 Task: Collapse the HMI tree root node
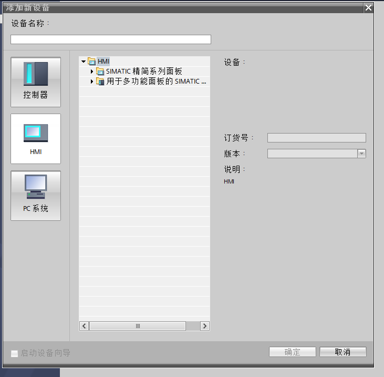[84, 62]
